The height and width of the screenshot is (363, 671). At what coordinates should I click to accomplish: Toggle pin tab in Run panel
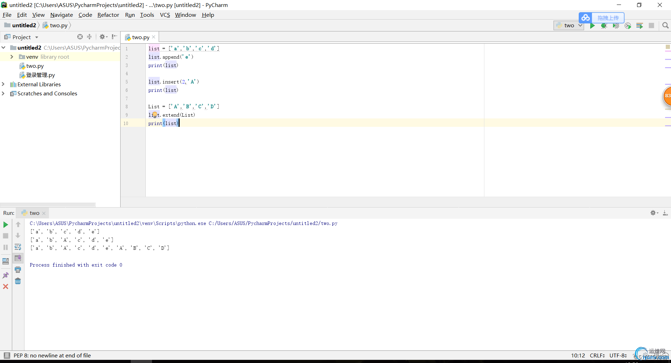click(6, 275)
